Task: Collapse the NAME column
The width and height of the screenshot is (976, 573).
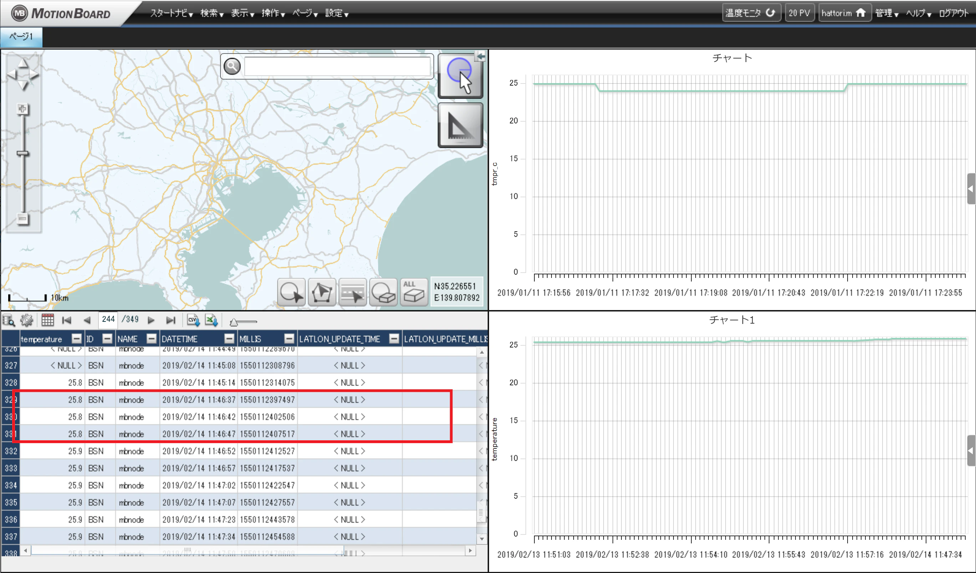Action: [x=152, y=339]
